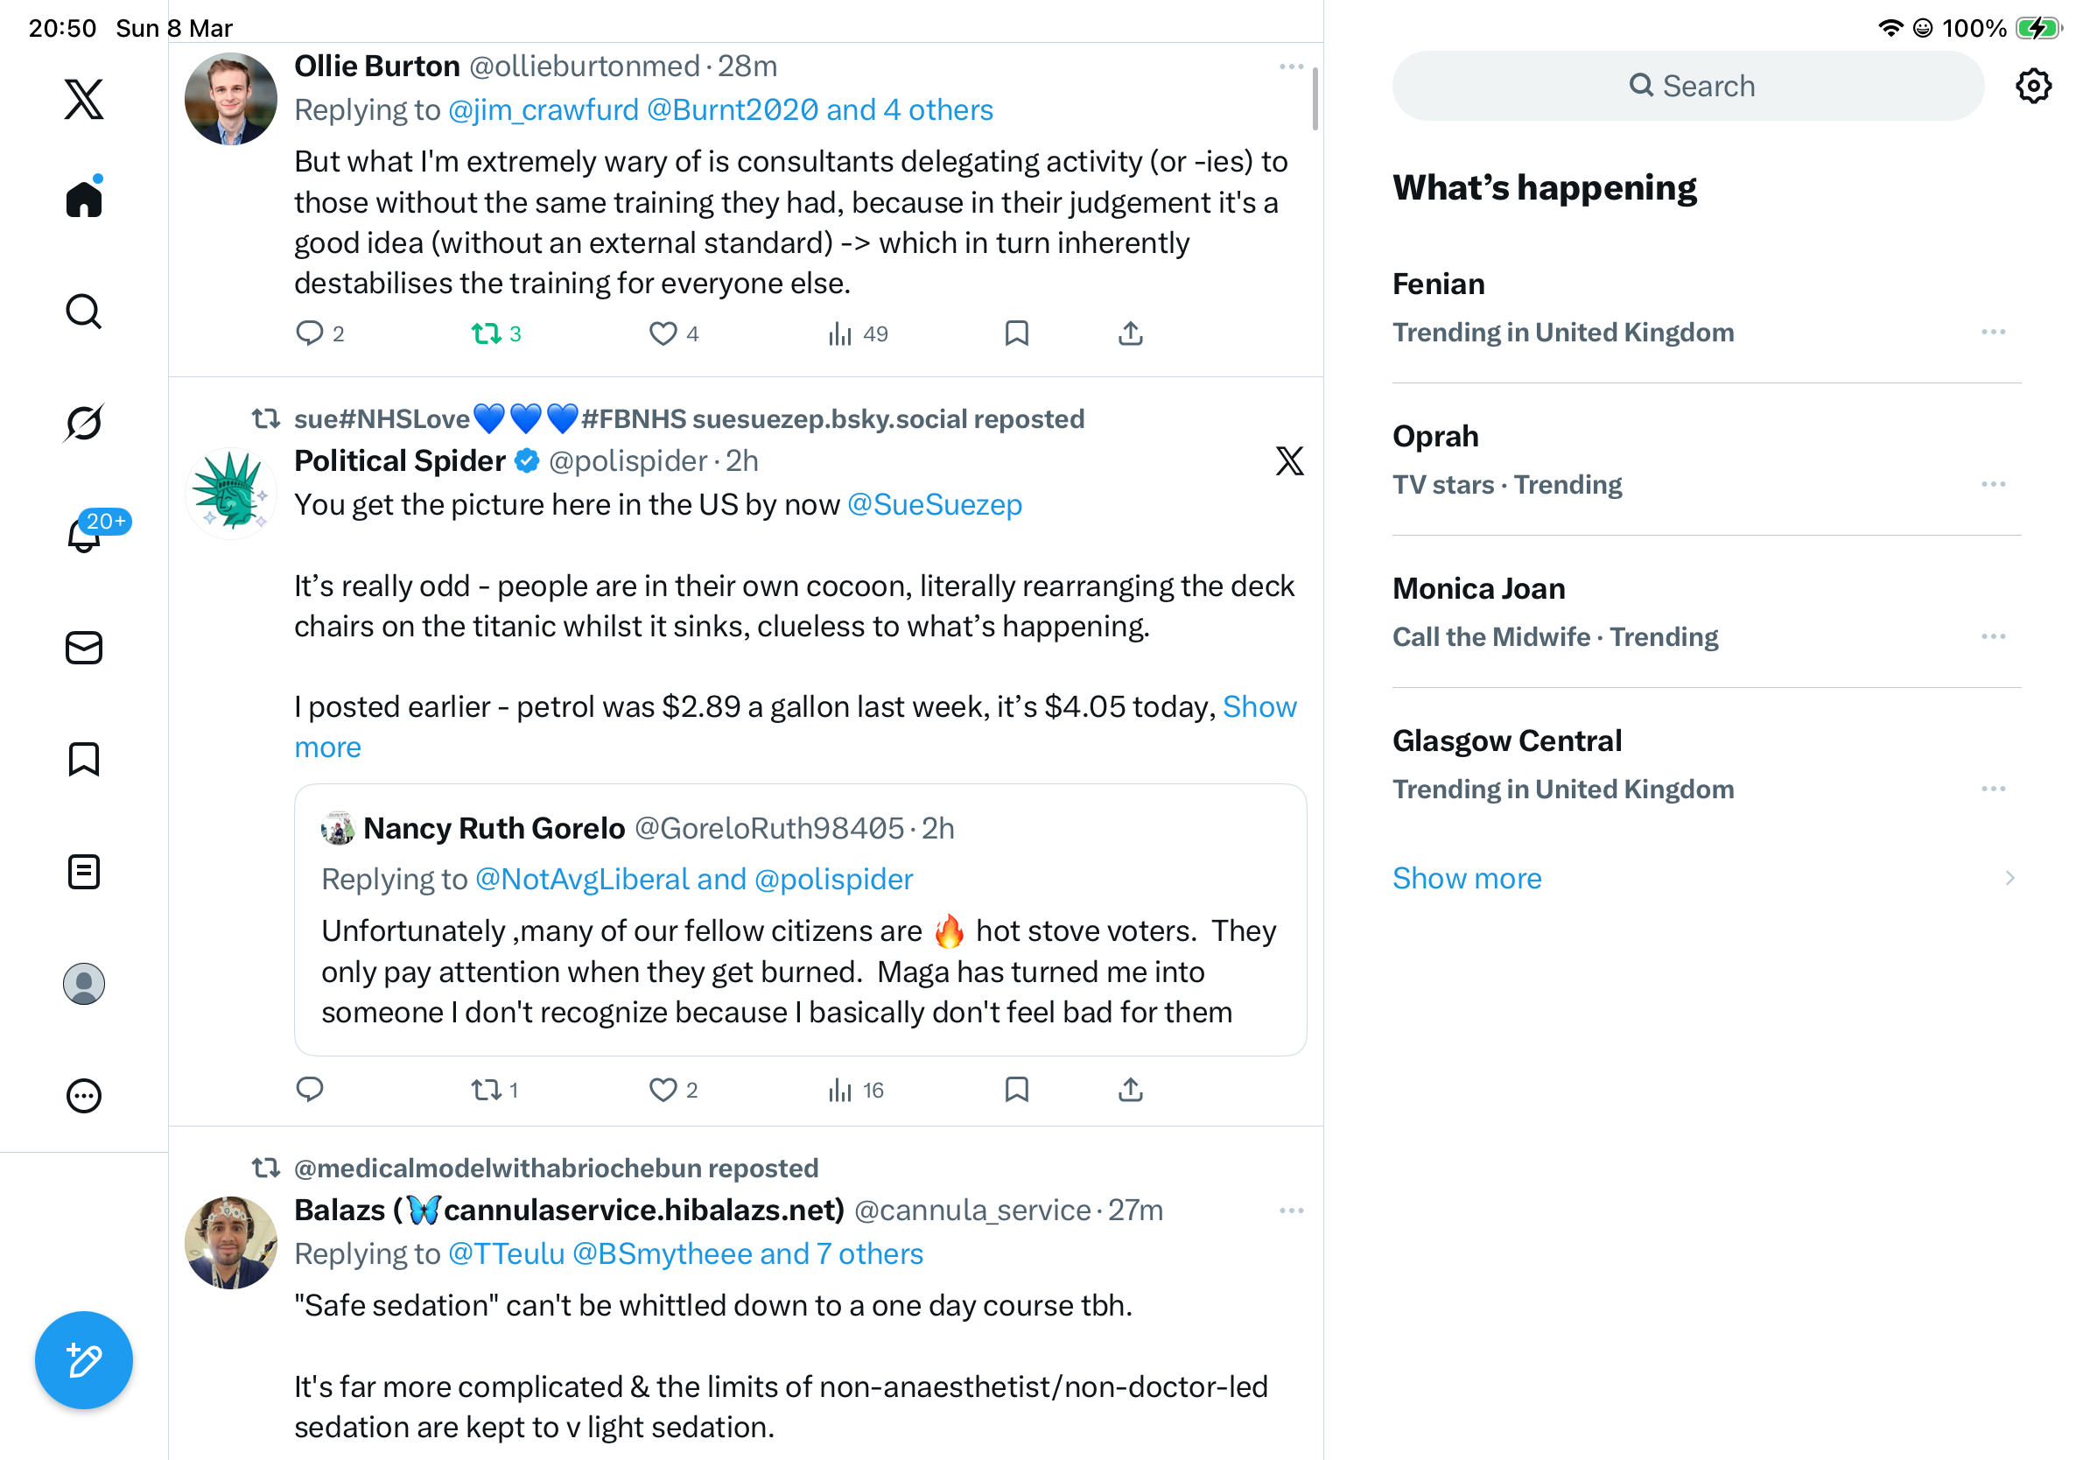The image size is (2090, 1460).
Task: View analytics showing 49 on Ollie Burton's post
Action: pyautogui.click(x=858, y=334)
